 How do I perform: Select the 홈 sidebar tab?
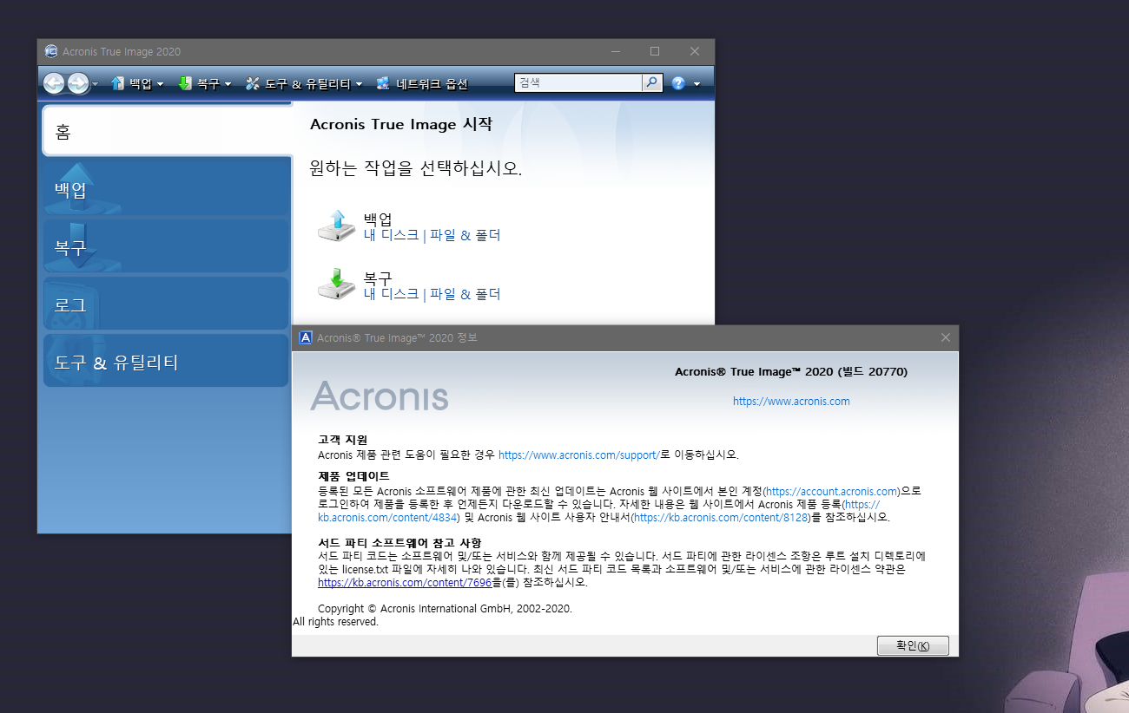pyautogui.click(x=168, y=131)
